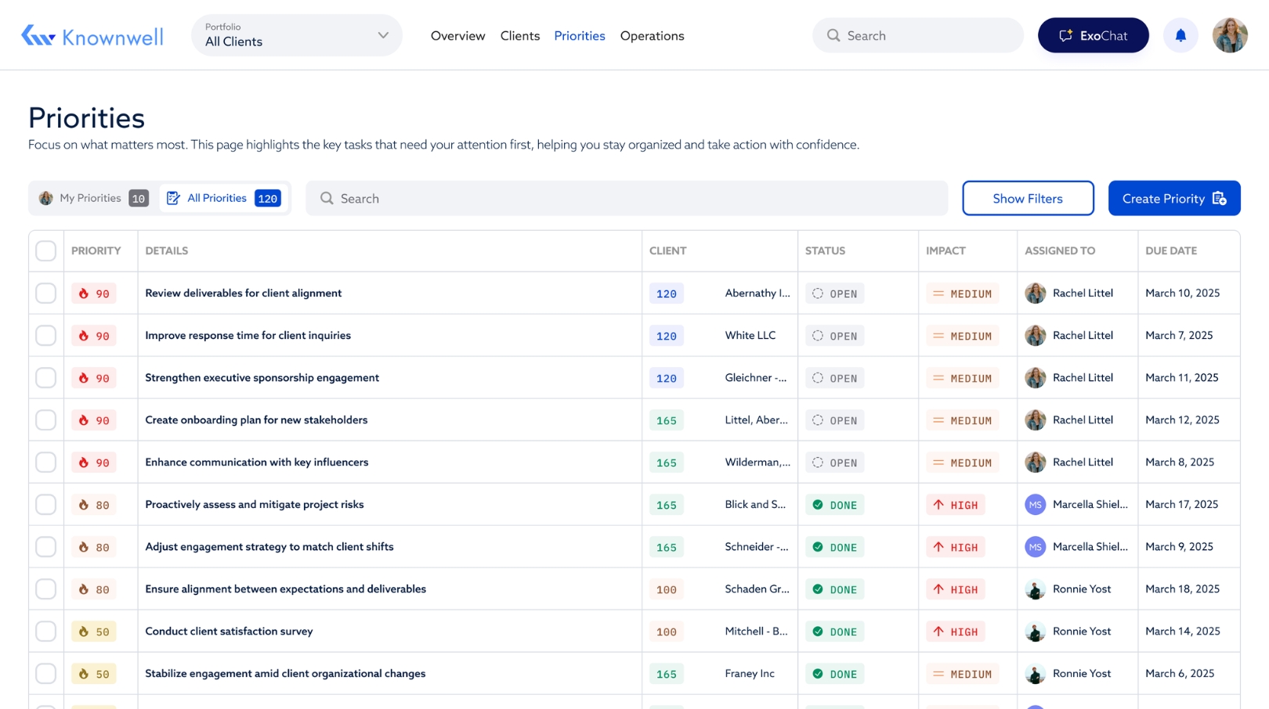This screenshot has width=1269, height=709.
Task: Expand the chevron next to All Clients
Action: pyautogui.click(x=382, y=35)
